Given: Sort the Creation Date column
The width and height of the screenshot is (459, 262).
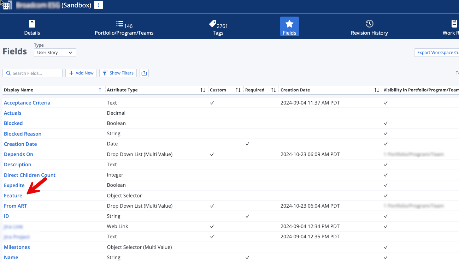Looking at the screenshot, I should [x=377, y=90].
